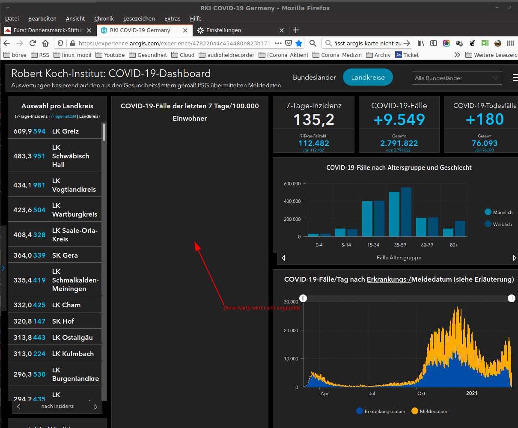Open the Firefox library icon
Viewport: 518px width, 428px height.
421,43
